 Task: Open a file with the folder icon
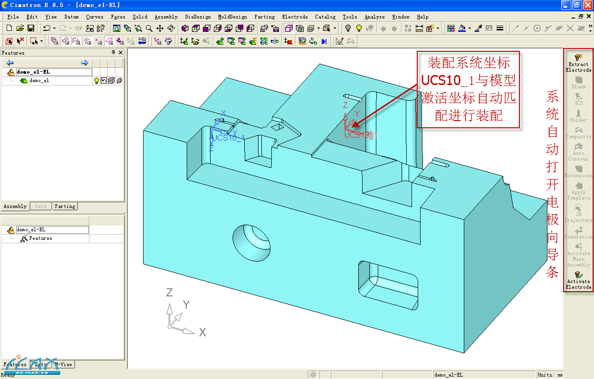(x=20, y=28)
